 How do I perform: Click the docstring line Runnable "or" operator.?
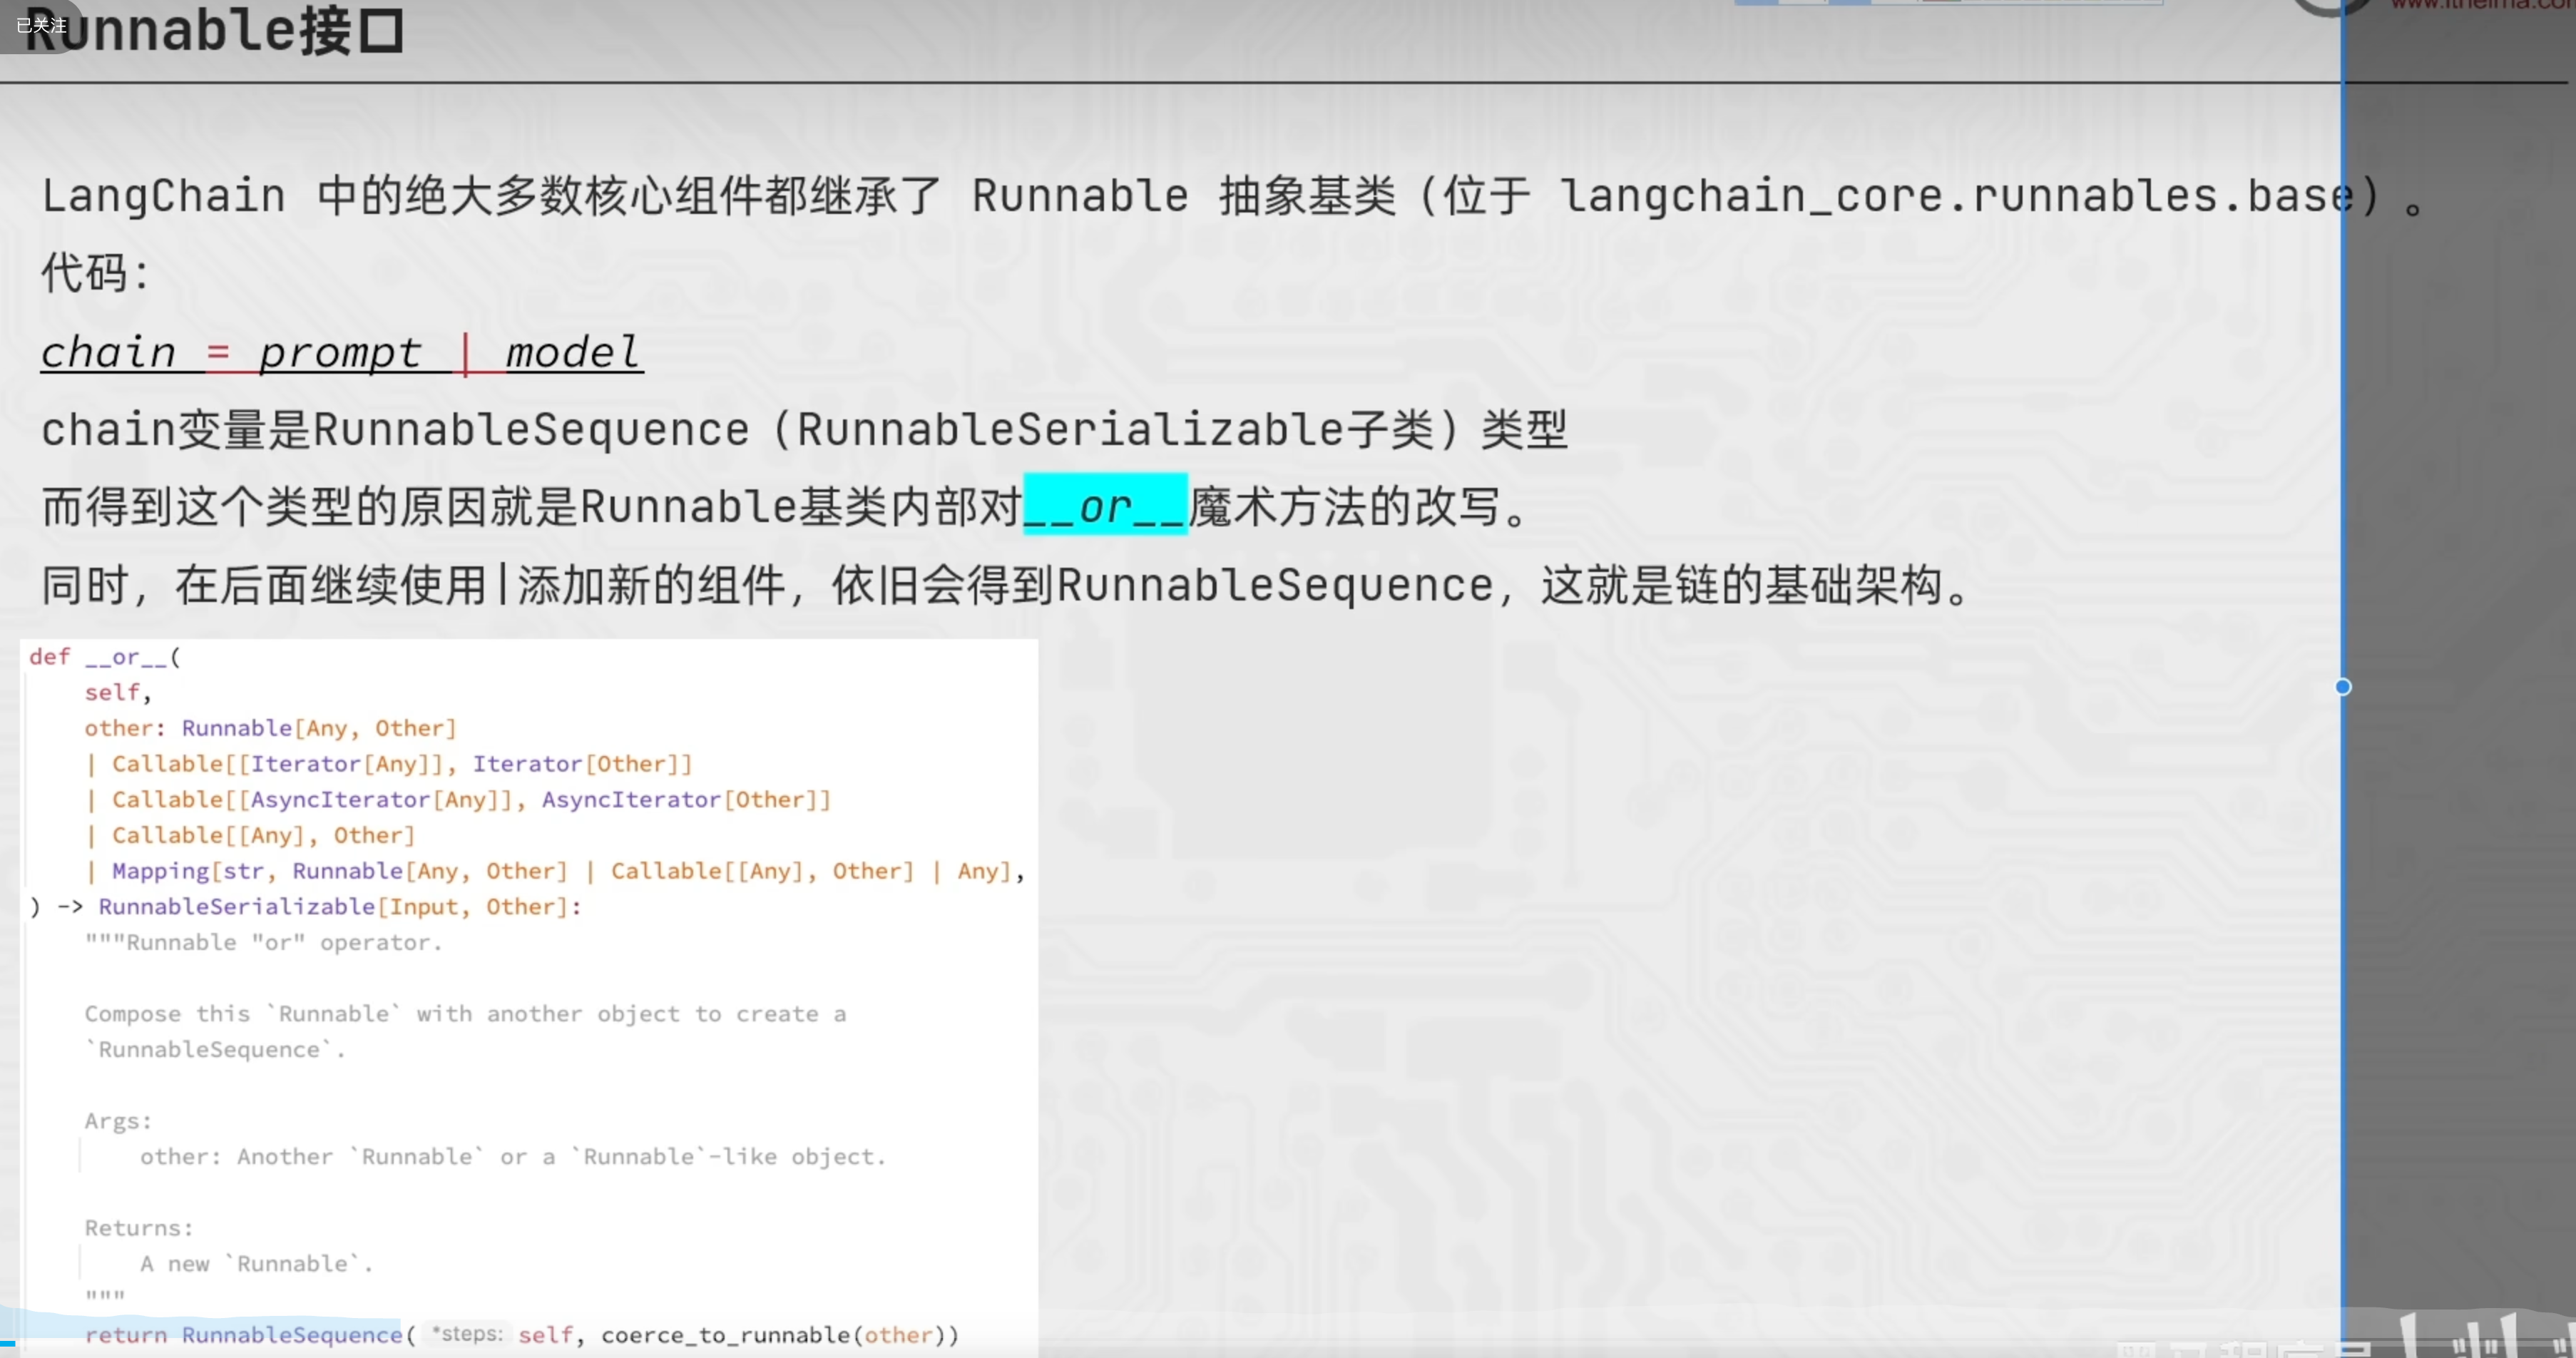pos(263,943)
